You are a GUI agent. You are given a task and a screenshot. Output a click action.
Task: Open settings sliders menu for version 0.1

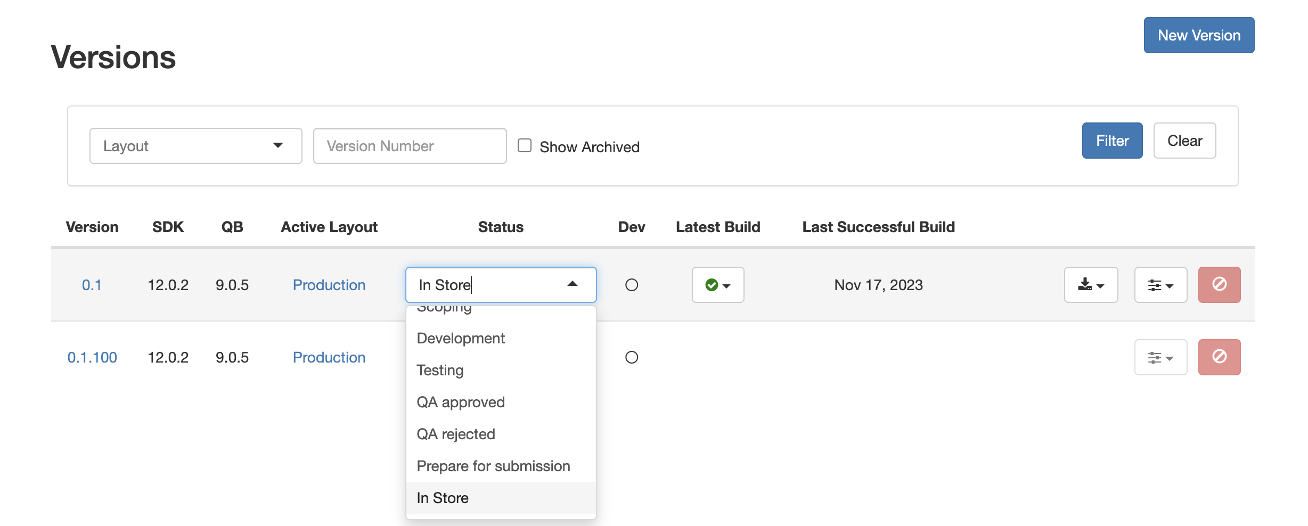(x=1160, y=285)
